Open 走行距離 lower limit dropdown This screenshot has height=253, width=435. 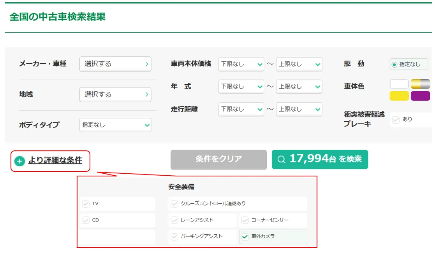(241, 109)
